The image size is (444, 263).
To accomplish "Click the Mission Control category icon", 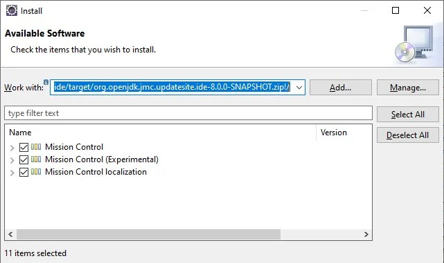I will [36, 147].
